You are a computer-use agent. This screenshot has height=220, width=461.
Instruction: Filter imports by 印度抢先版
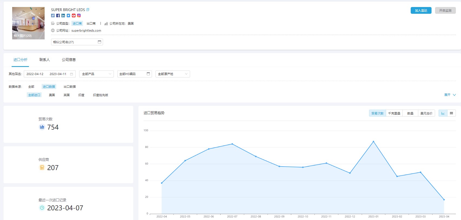pyautogui.click(x=100, y=95)
